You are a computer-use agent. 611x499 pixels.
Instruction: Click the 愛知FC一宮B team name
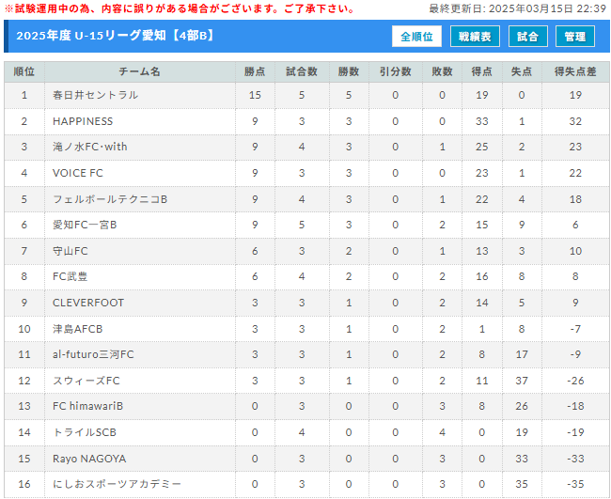click(85, 225)
